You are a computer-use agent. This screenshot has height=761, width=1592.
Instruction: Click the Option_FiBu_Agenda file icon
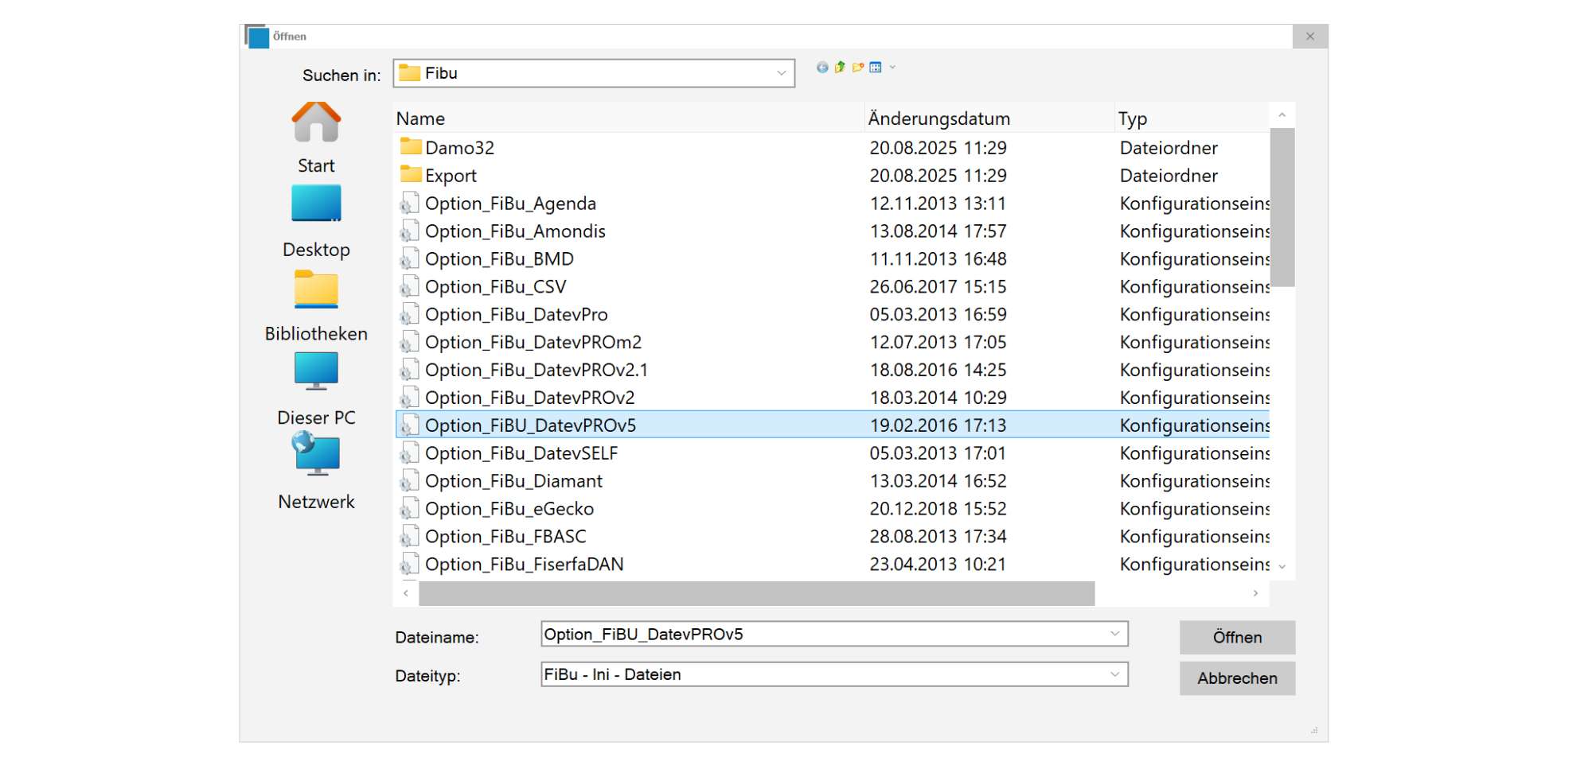(x=409, y=204)
